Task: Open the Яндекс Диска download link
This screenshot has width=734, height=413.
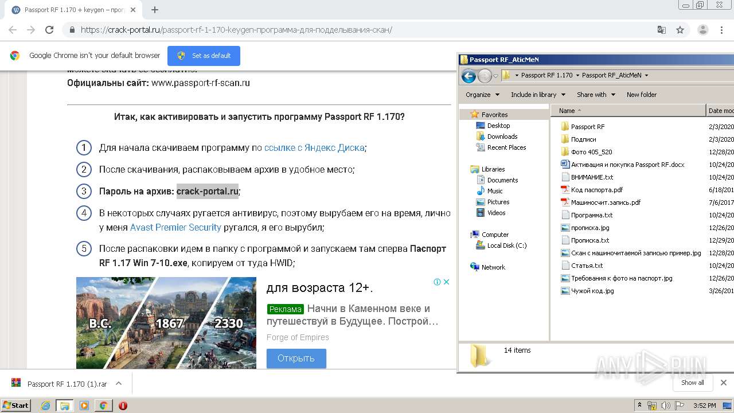Action: [314, 147]
